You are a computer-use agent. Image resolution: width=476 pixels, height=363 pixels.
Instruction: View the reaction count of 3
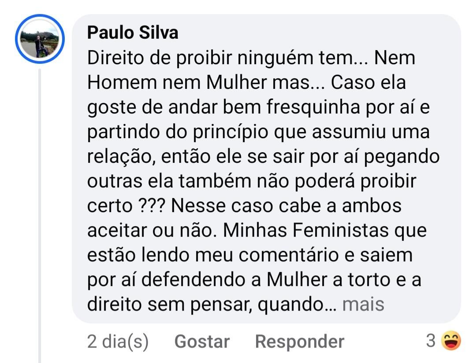point(431,341)
